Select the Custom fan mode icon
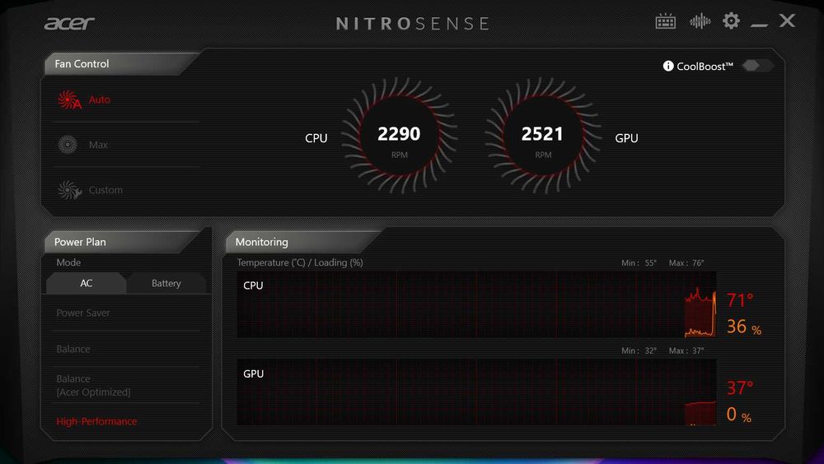Viewport: 824px width, 464px height. (x=69, y=190)
